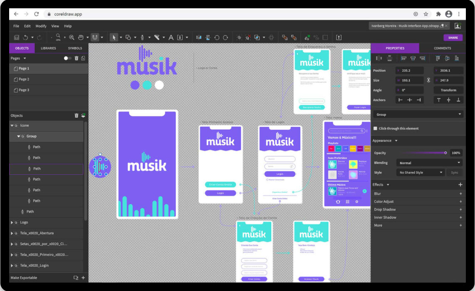
Task: Click the add new page icon
Action: [83, 58]
